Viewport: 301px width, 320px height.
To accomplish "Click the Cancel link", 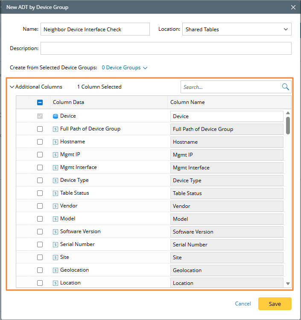I will (x=243, y=304).
